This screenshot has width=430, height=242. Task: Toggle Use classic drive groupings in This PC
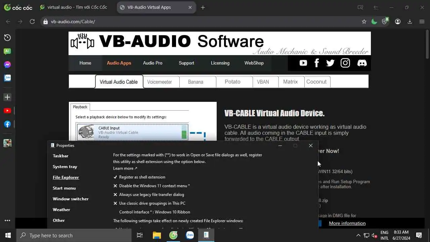point(149,203)
